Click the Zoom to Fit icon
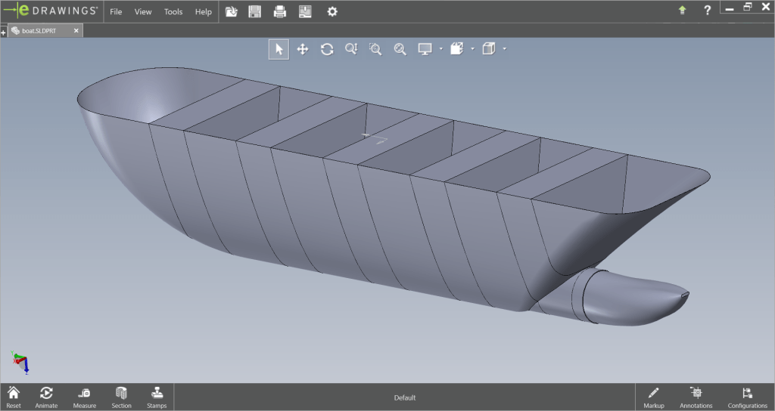The width and height of the screenshot is (775, 411). tap(400, 49)
